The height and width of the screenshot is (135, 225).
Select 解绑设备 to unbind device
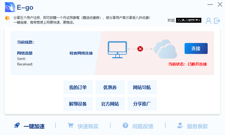point(78,104)
